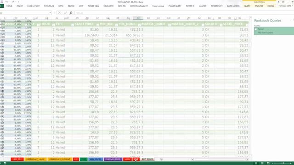Save the workbook from the quick access toolbar
Screen dimensions: 294x165
2,2
